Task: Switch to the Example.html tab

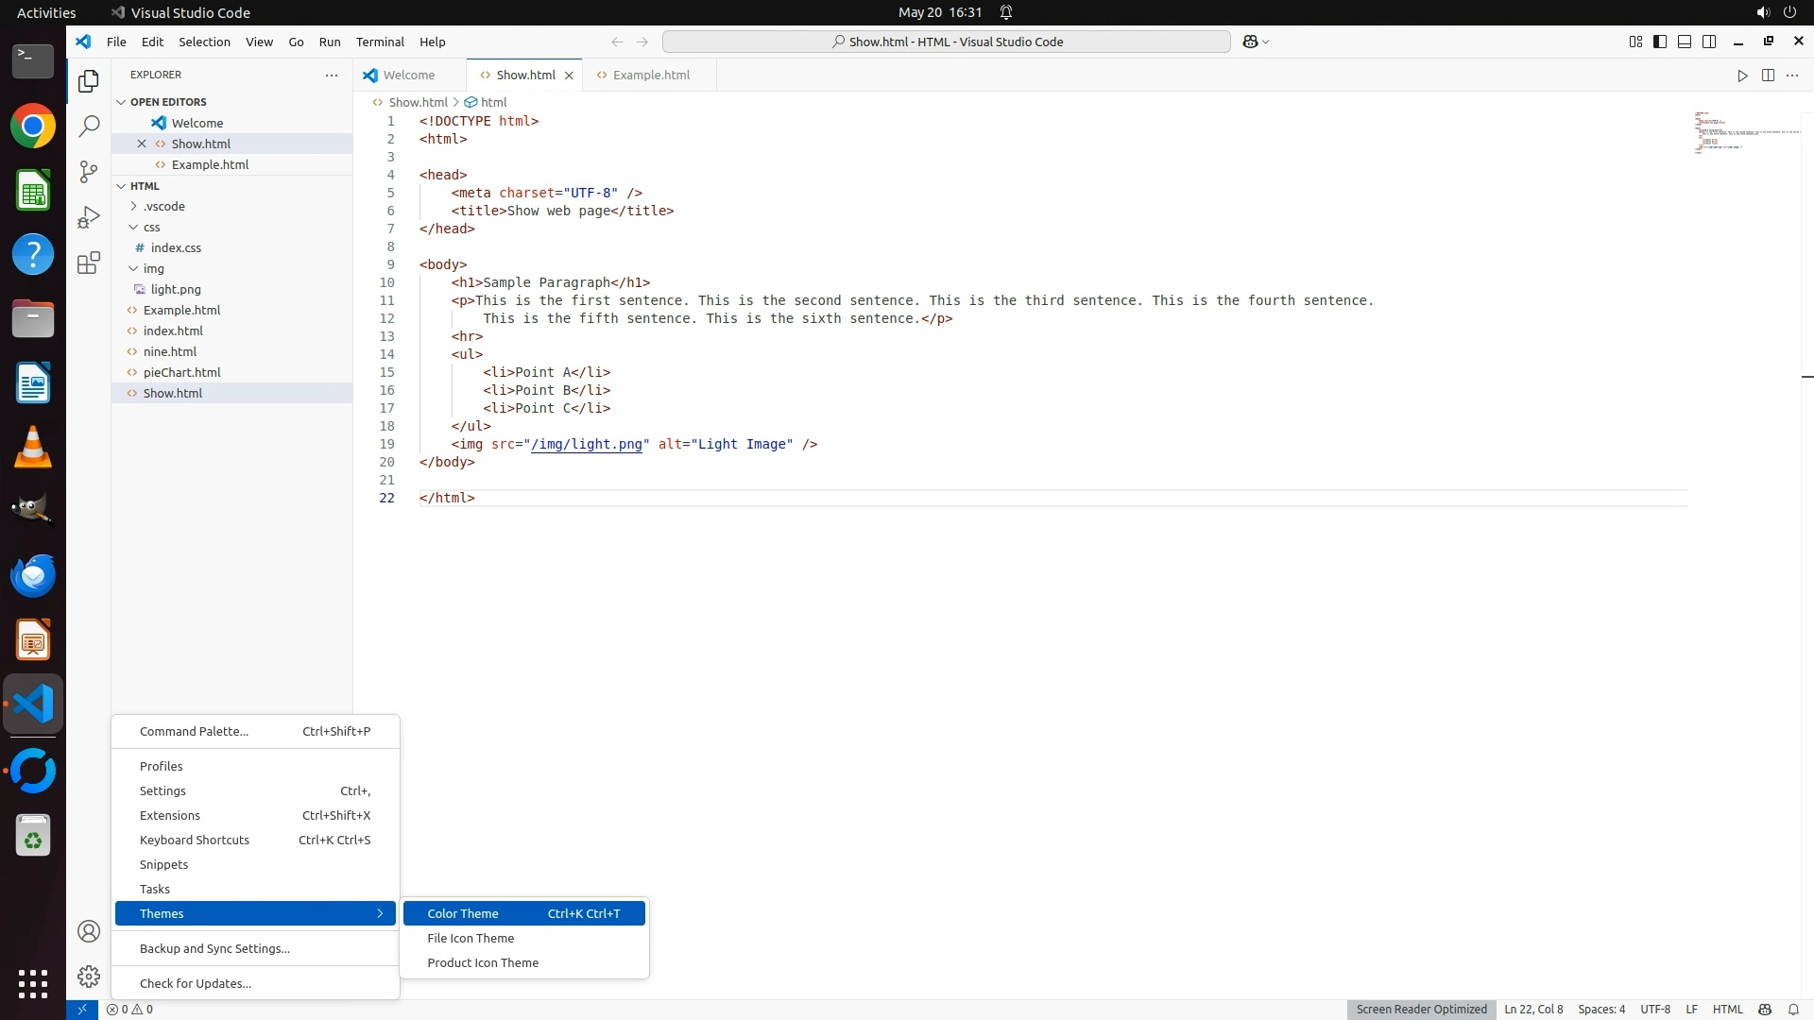Action: (650, 75)
